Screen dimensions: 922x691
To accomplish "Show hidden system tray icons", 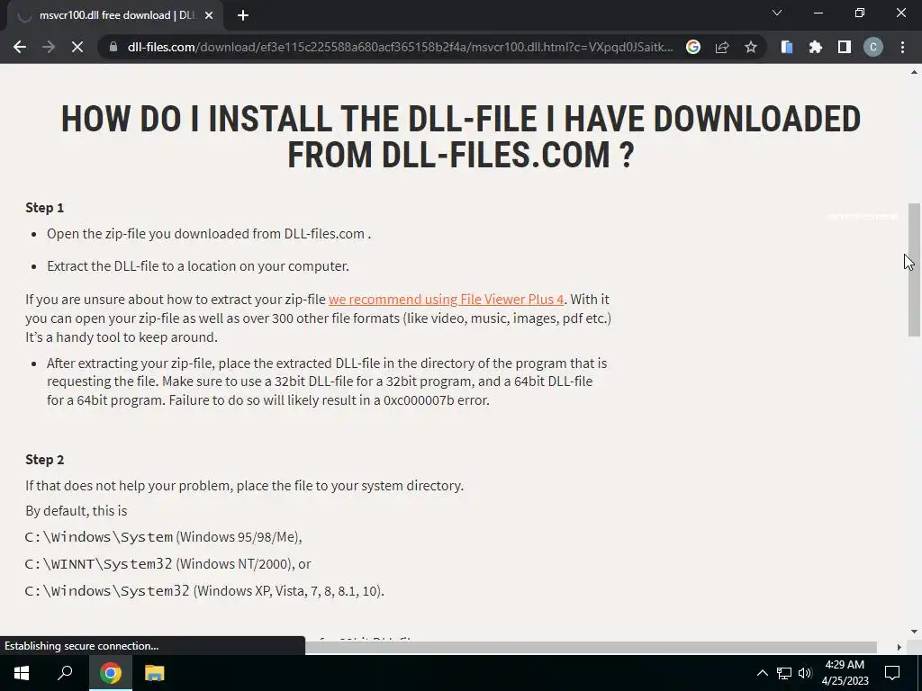I will tap(762, 673).
